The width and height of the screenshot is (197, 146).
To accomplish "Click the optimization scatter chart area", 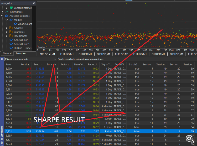I will click(117, 25).
